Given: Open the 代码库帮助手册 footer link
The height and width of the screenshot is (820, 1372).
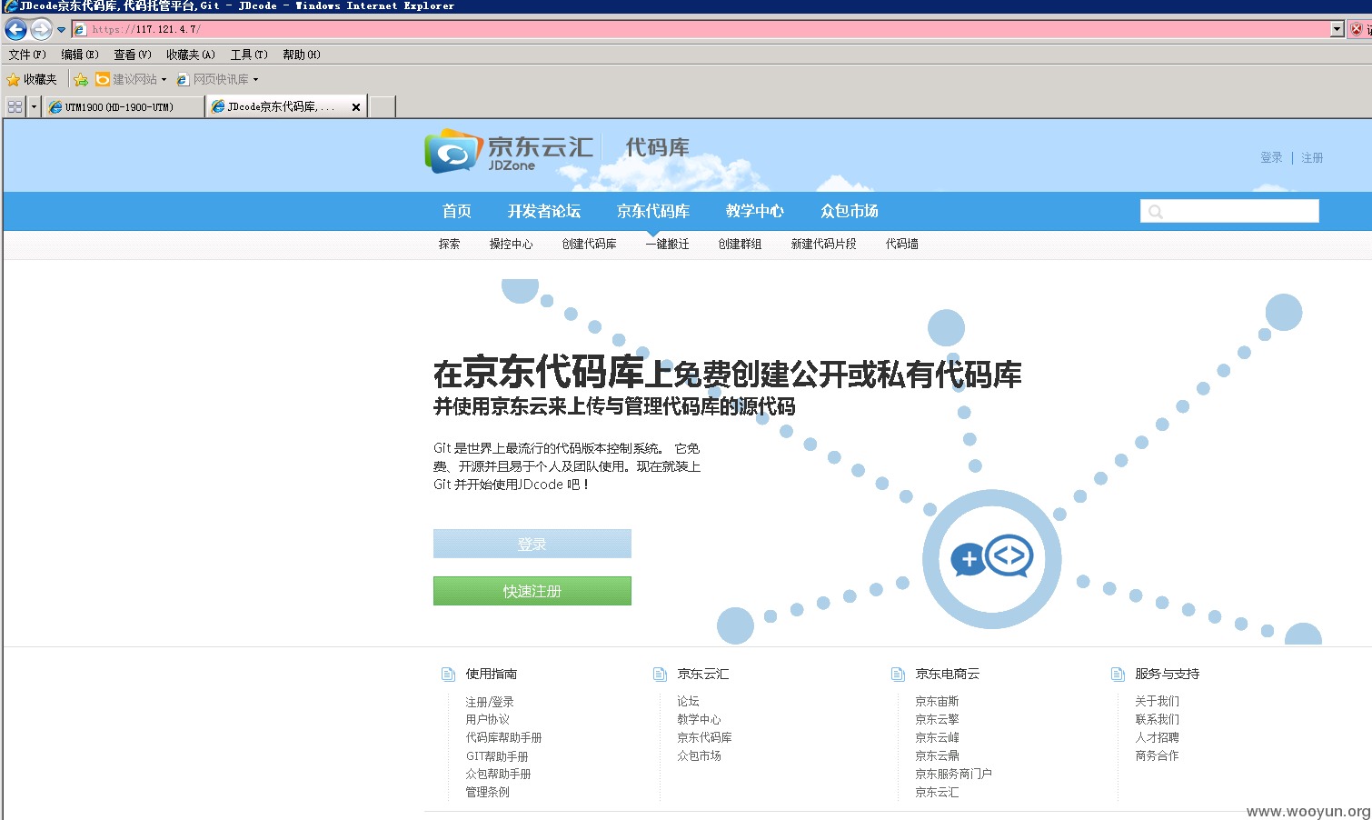Looking at the screenshot, I should [503, 737].
